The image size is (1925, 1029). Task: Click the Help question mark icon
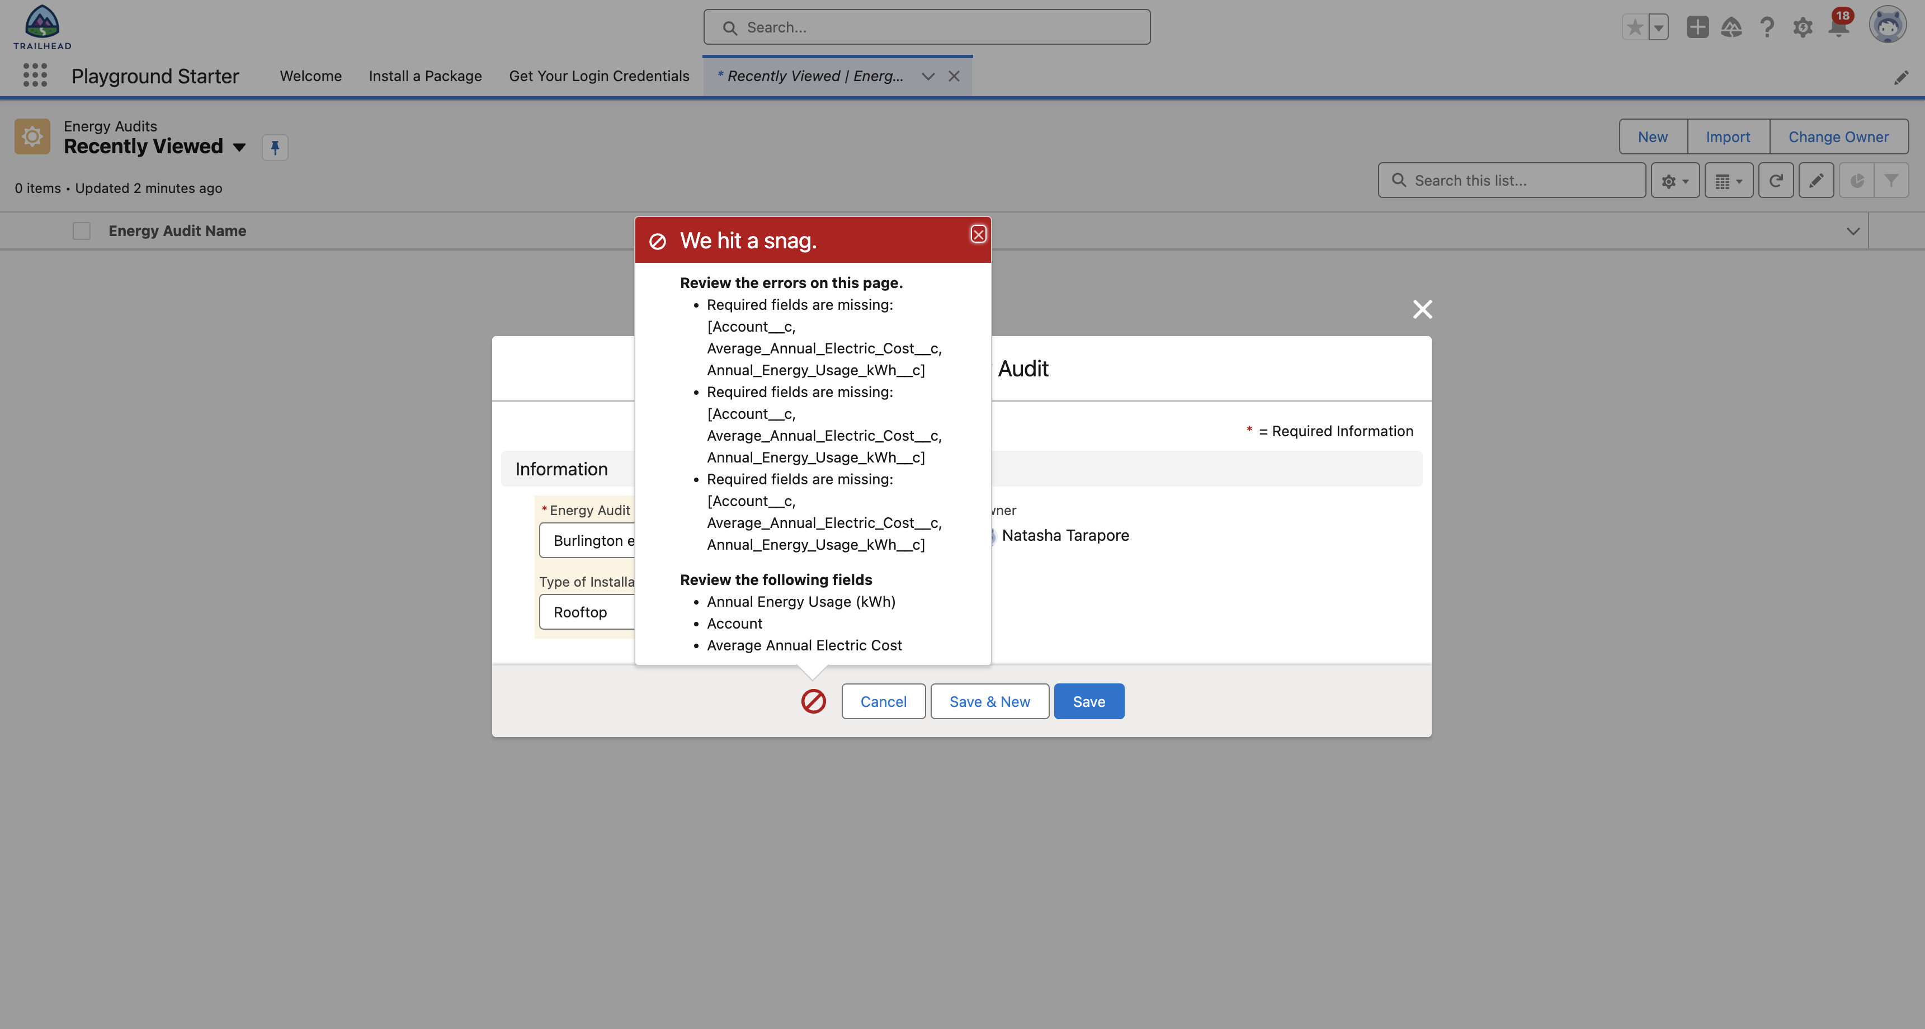pos(1767,27)
